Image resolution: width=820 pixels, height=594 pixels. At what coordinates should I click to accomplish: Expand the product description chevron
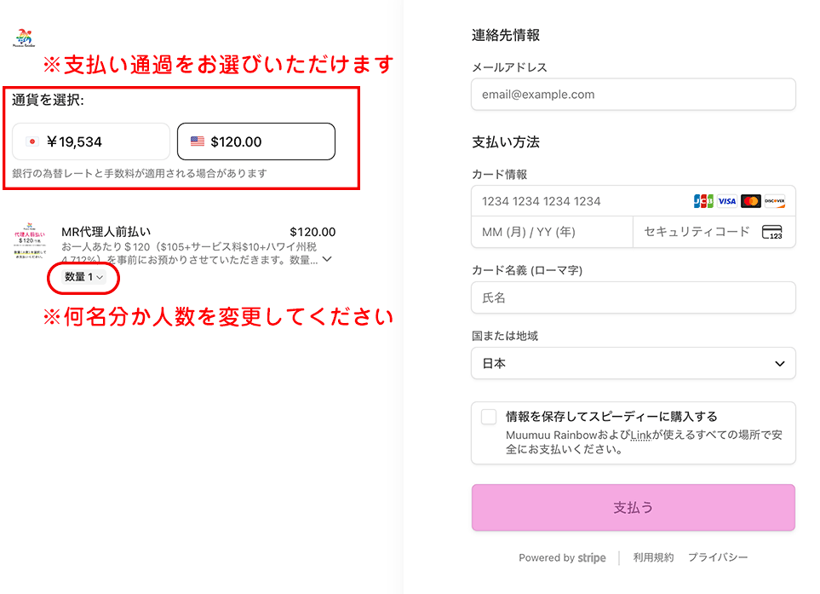[327, 258]
